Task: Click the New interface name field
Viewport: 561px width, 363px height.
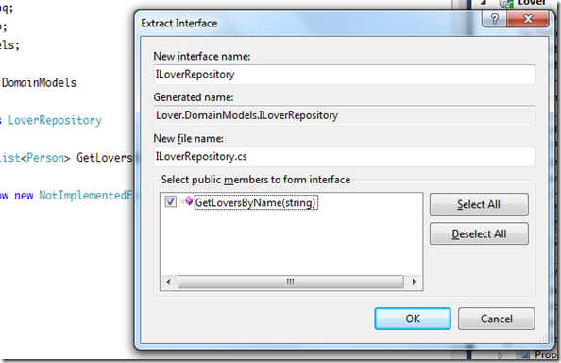Action: 344,75
